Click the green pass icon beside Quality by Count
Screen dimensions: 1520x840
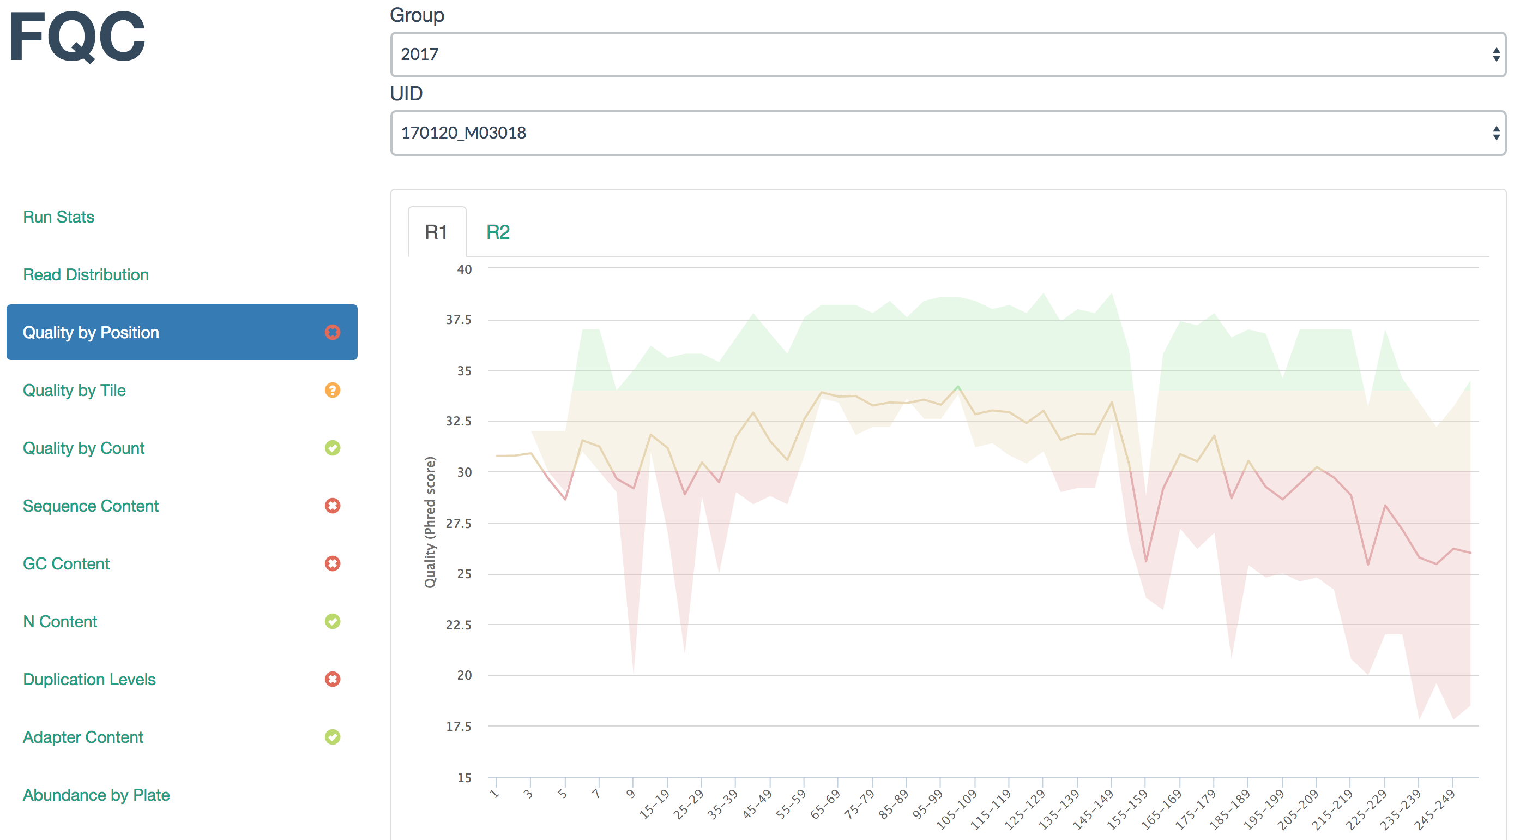332,448
